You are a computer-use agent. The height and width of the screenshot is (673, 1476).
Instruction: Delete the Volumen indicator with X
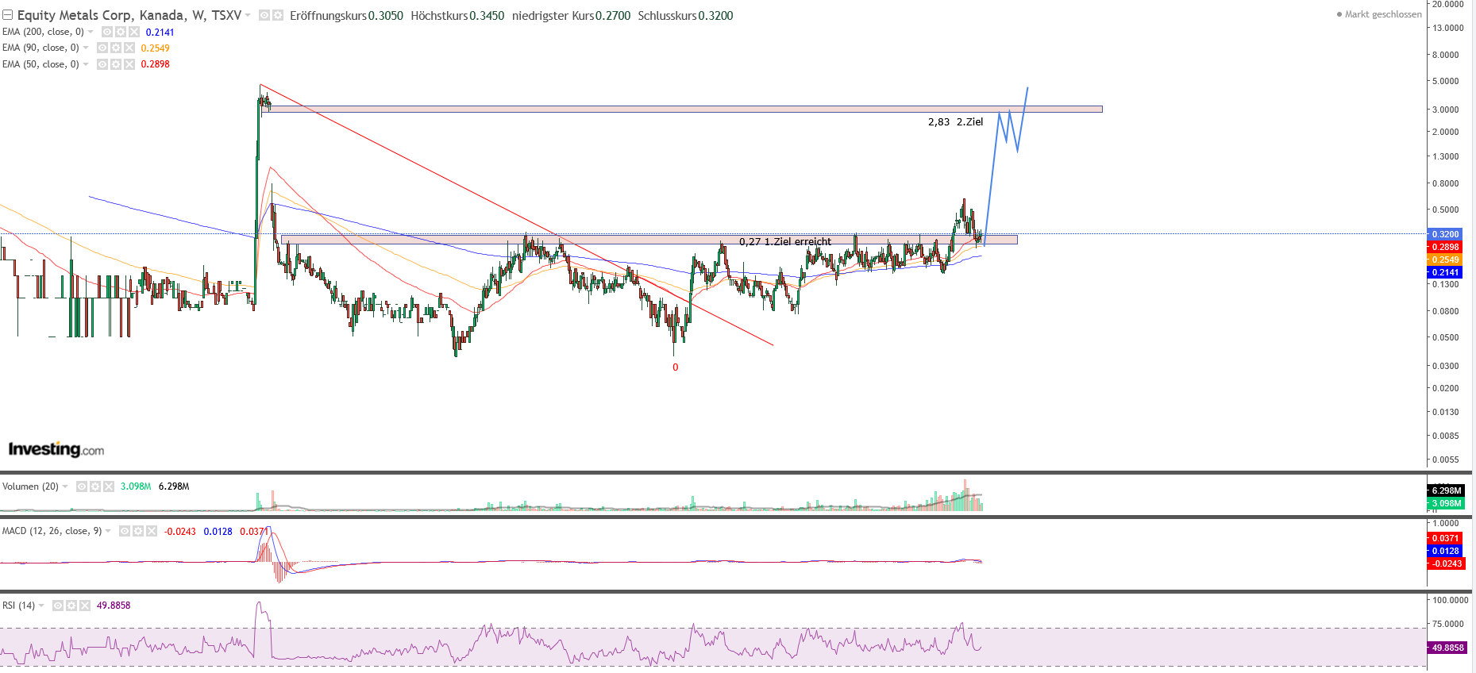click(109, 486)
